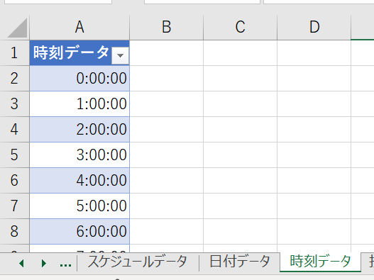Select the 時刻データ table header cell
The height and width of the screenshot is (280, 374).
tap(79, 53)
